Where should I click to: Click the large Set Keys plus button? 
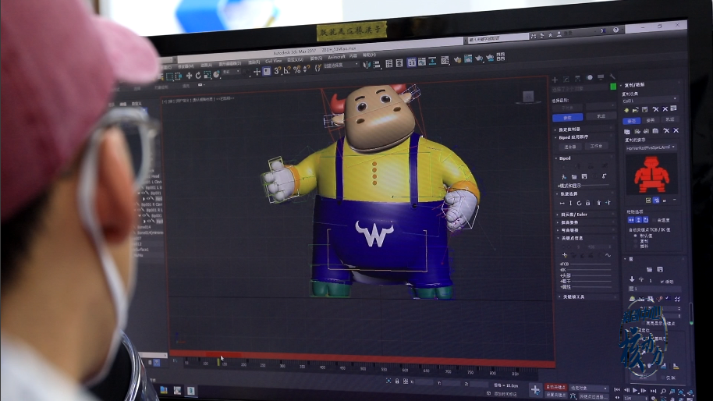tap(536, 389)
